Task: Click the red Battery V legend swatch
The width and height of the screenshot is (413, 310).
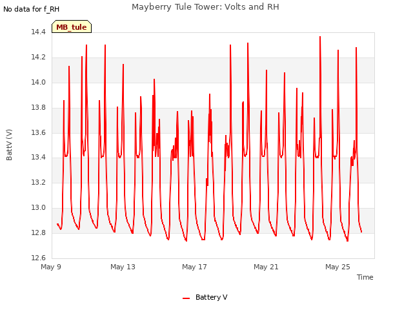Action: pos(186,298)
